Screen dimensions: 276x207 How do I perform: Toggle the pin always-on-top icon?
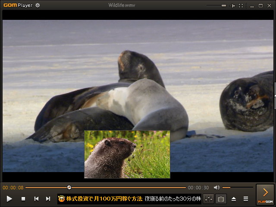click(x=233, y=6)
